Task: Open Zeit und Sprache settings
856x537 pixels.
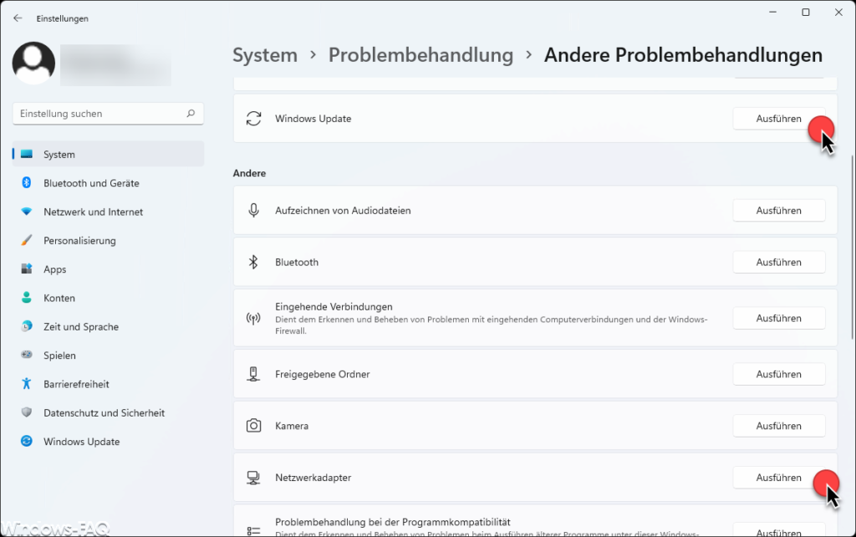Action: point(108,327)
